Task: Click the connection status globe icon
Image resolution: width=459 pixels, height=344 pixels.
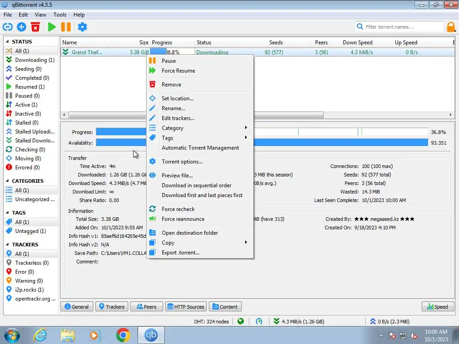Action: (241, 322)
